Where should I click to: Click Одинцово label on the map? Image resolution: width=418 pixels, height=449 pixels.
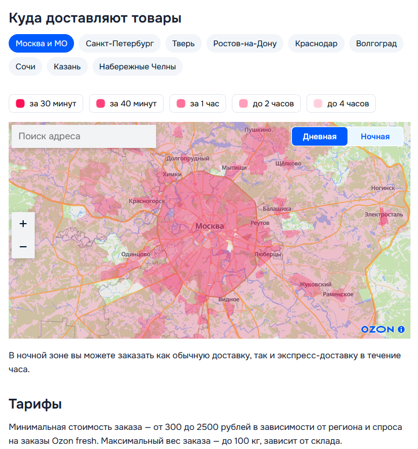click(136, 254)
